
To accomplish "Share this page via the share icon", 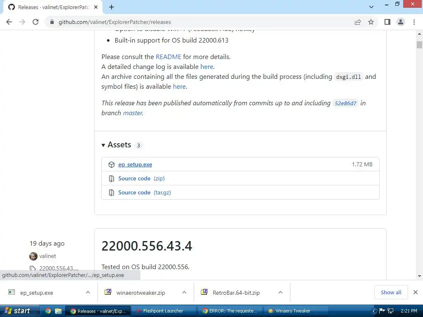I will pyautogui.click(x=358, y=22).
